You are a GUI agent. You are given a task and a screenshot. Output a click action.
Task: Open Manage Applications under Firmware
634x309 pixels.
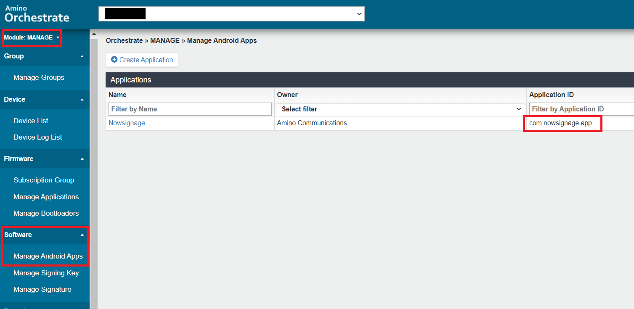coord(46,197)
